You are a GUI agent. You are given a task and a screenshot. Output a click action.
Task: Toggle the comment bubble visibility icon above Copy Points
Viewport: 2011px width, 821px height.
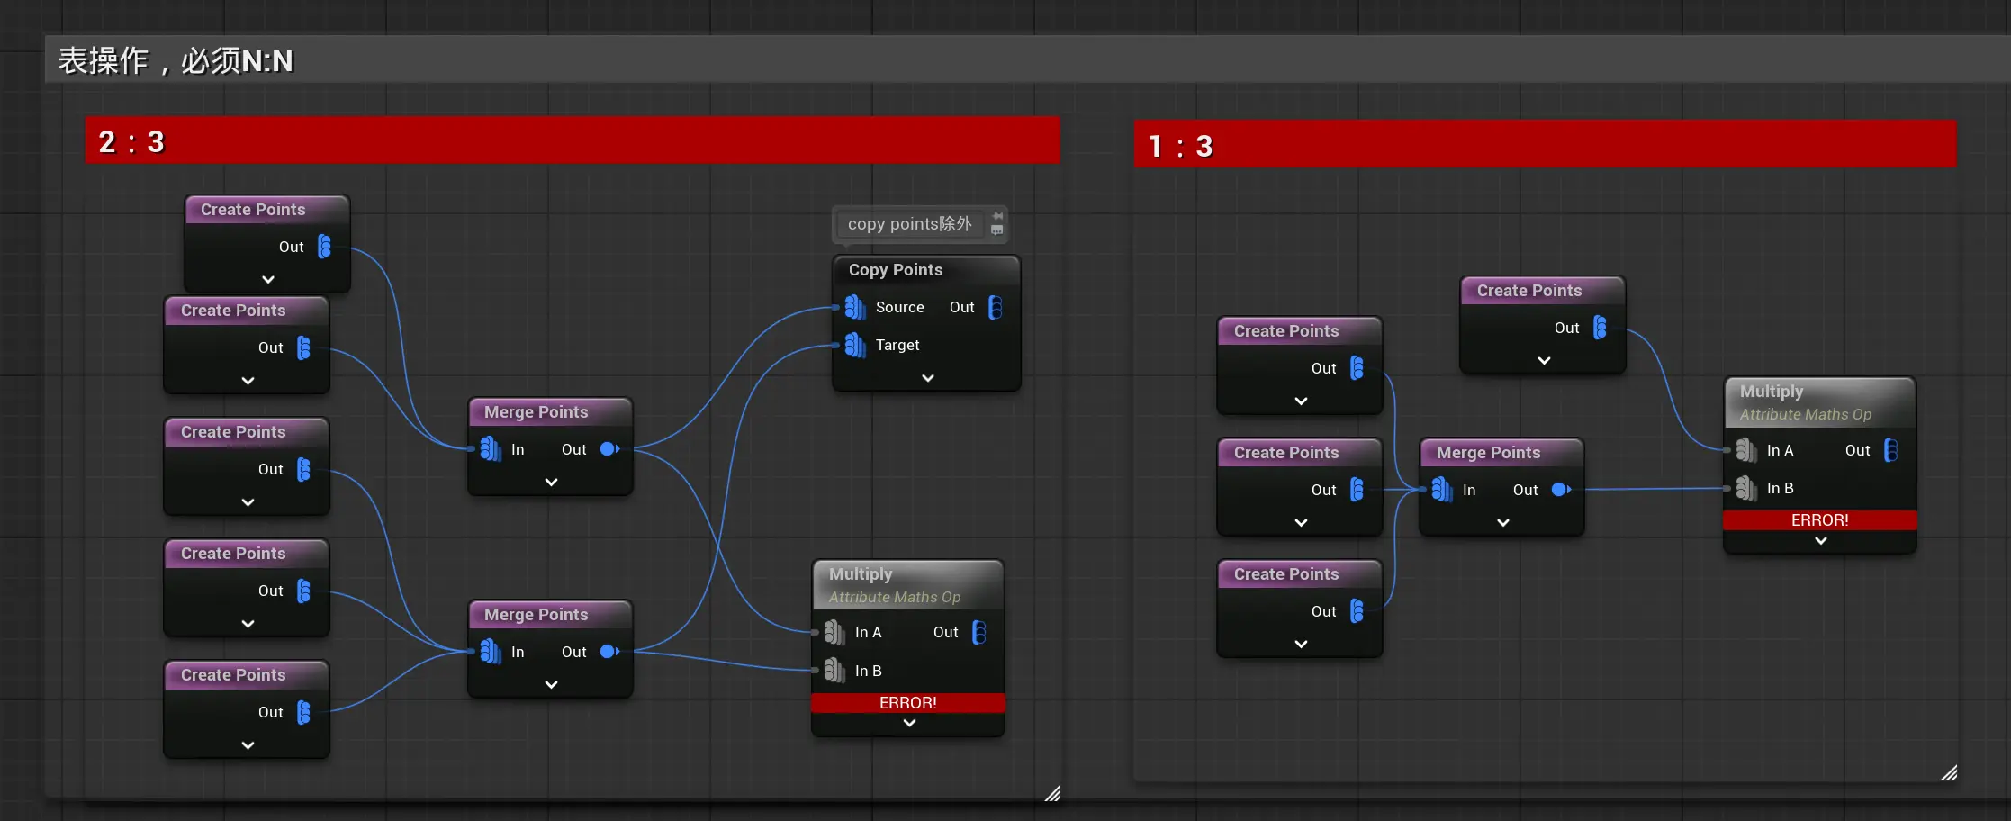point(997,230)
